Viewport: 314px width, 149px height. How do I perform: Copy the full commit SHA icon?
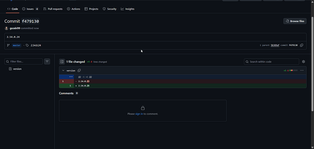[301, 45]
